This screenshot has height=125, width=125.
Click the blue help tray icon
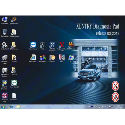[92, 106]
